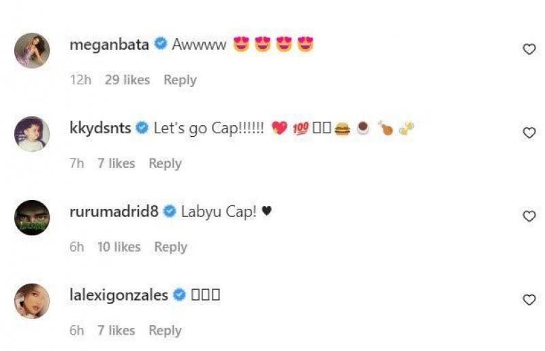Reply to the Labyu Cap comment
The width and height of the screenshot is (545, 351).
171,248
